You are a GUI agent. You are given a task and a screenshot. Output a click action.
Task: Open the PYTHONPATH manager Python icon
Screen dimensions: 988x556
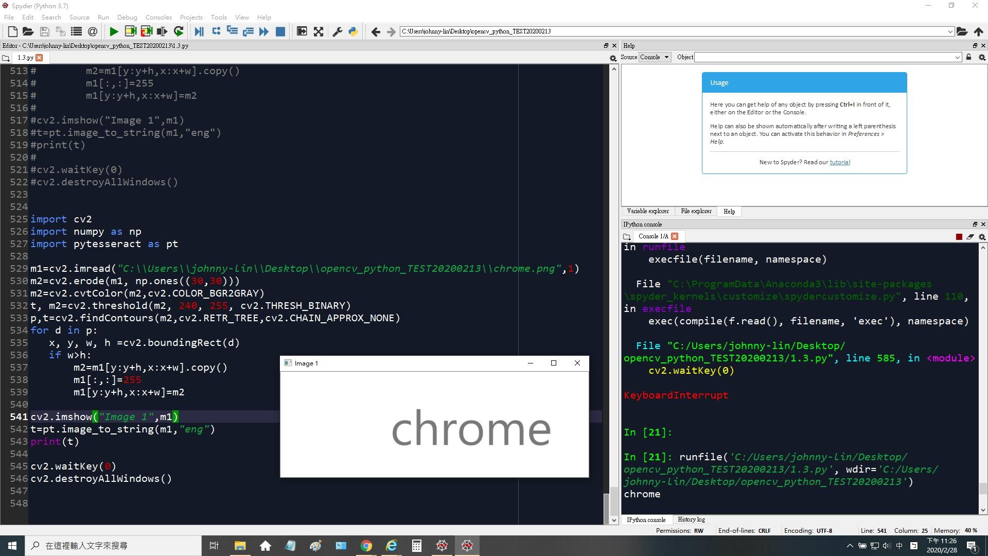coord(353,31)
